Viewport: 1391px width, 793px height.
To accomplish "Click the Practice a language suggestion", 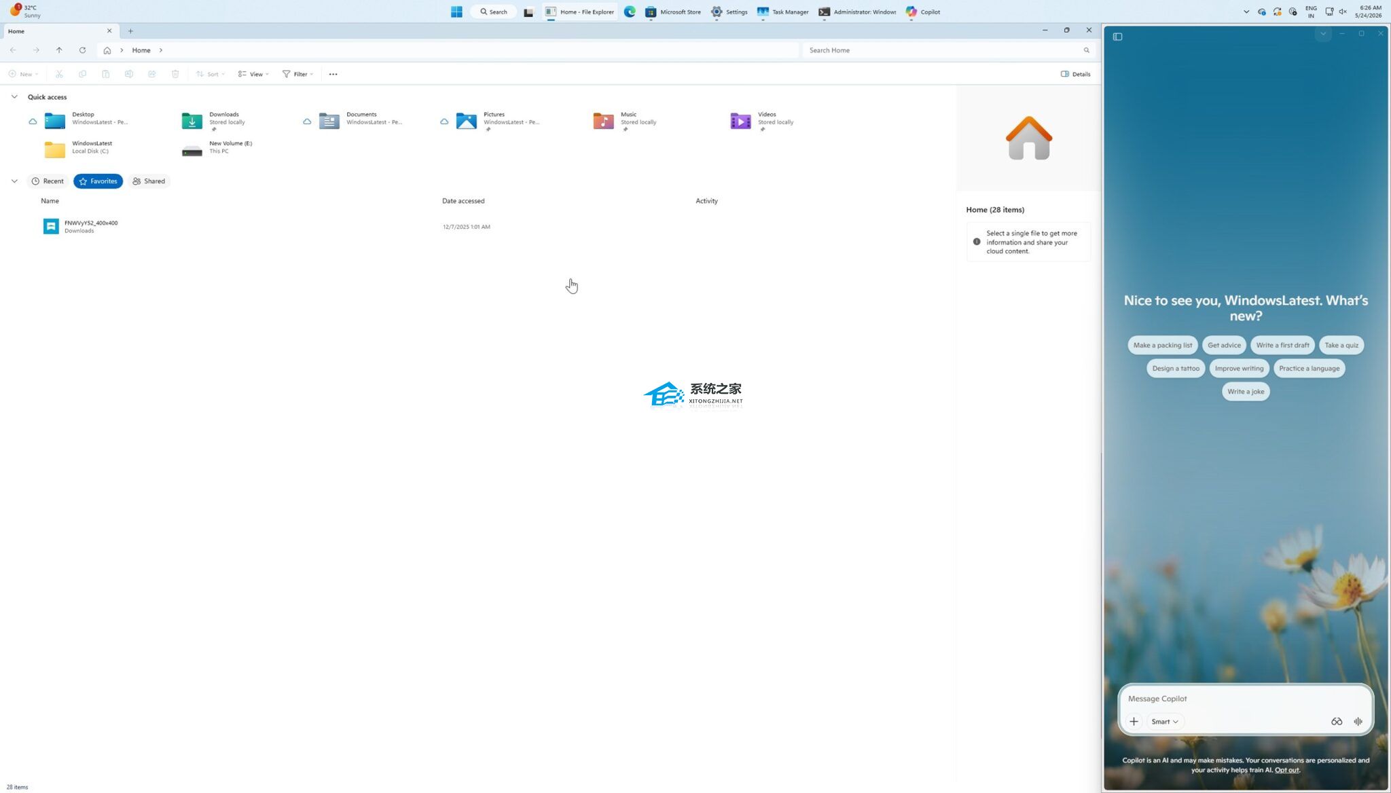I will pos(1309,369).
